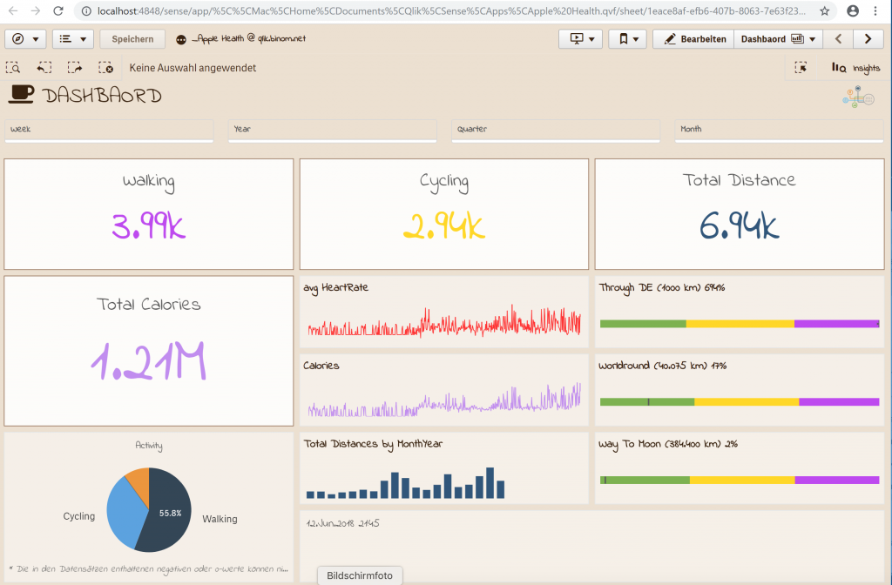892x585 pixels.
Task: Open the Chrome browser menu
Action: 875,12
